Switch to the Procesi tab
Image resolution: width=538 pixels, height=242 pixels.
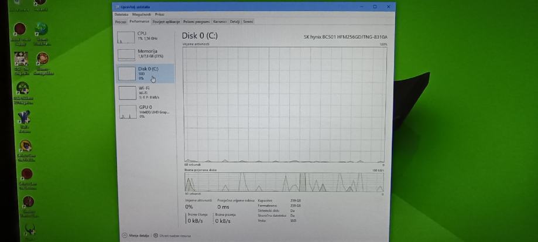click(121, 22)
